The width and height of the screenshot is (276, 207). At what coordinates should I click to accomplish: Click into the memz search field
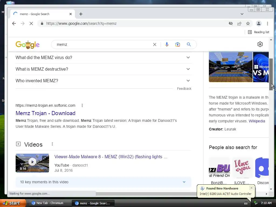(104, 44)
